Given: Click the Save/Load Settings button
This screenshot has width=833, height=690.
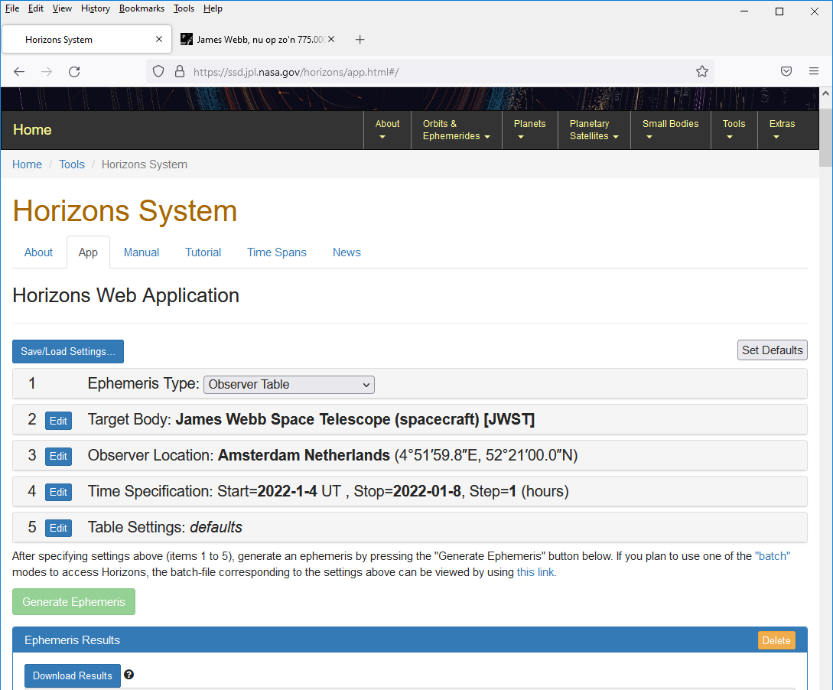Looking at the screenshot, I should click(68, 352).
